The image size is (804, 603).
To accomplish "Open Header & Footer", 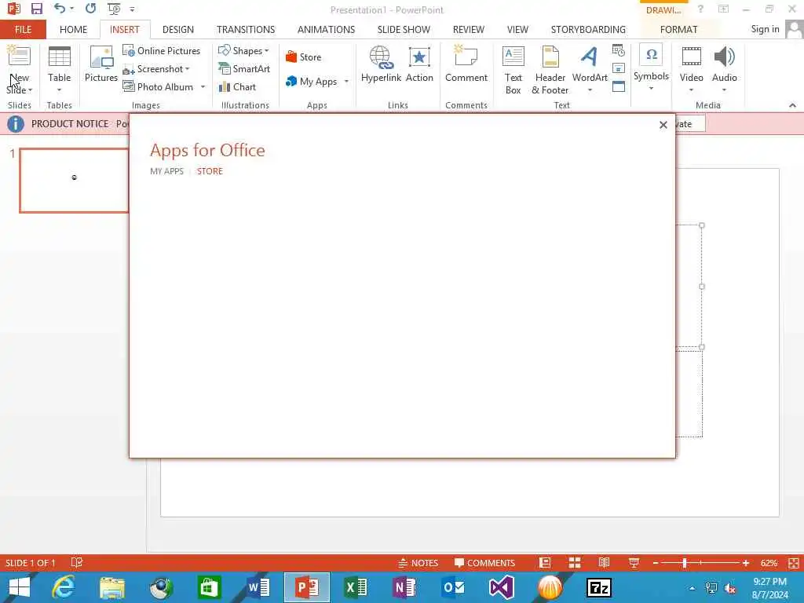I will coord(550,70).
